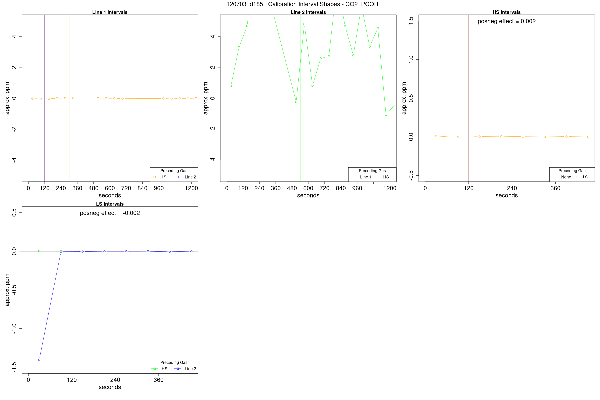Click the gray None swatch in HS Intervals legend
The height and width of the screenshot is (400, 600).
pyautogui.click(x=554, y=177)
